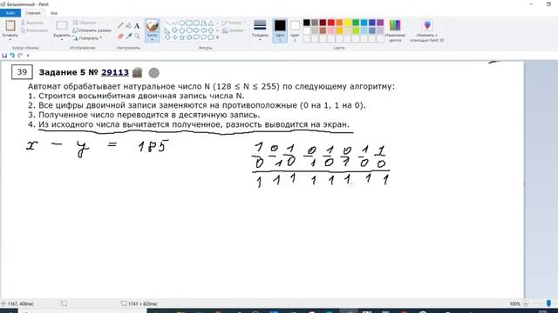Click the gray circle beside the briefcase icon
This screenshot has width=558, height=313.
(x=153, y=73)
